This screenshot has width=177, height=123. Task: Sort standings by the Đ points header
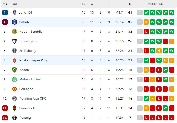tap(130, 4)
